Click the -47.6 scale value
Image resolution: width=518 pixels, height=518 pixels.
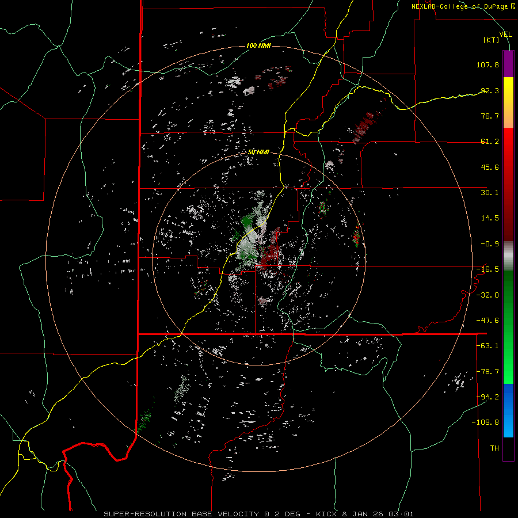pyautogui.click(x=487, y=321)
